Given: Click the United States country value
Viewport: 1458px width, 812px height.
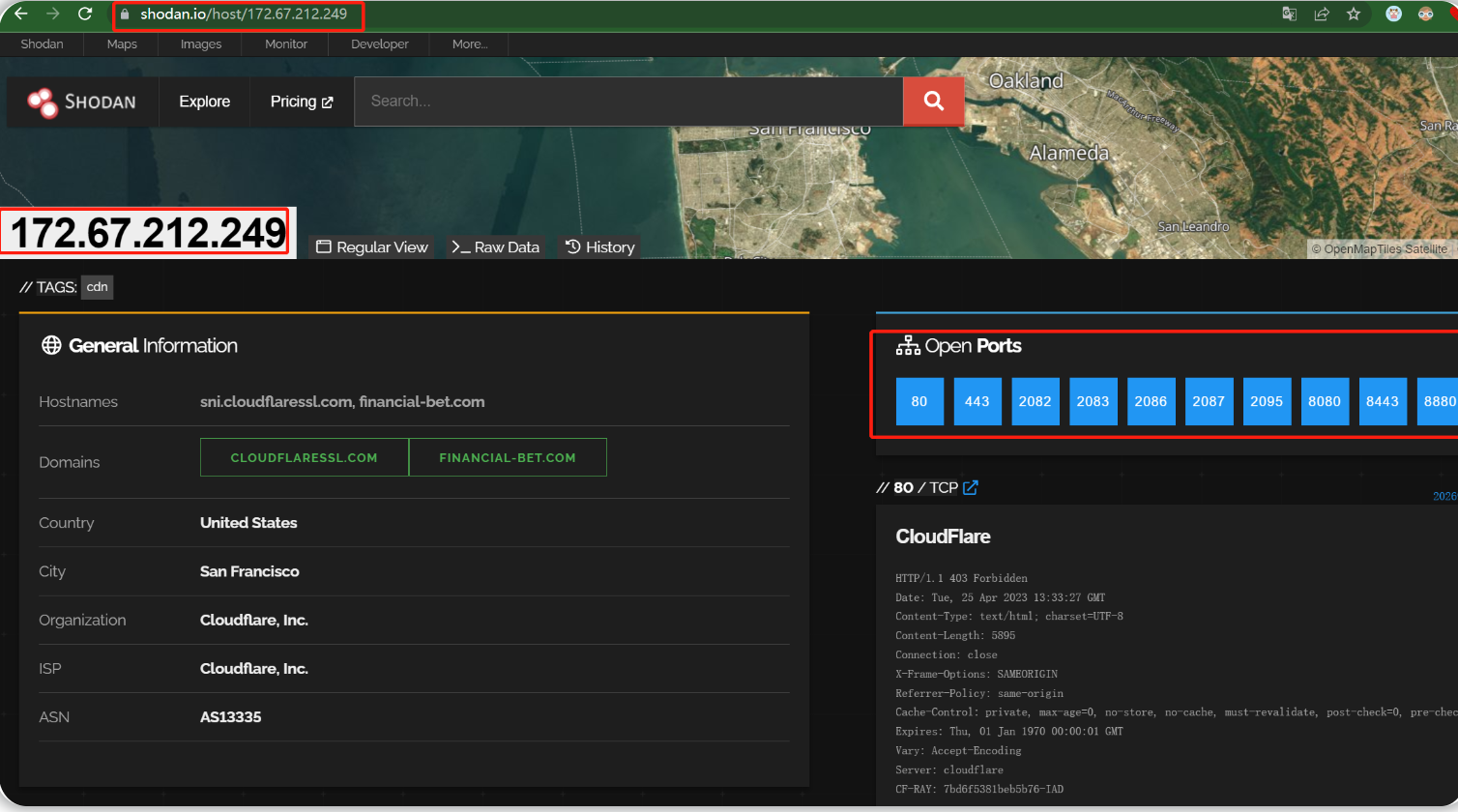Looking at the screenshot, I should [x=248, y=523].
